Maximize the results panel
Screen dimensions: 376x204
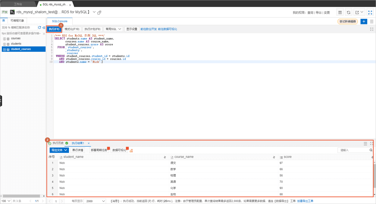[x=372, y=144]
